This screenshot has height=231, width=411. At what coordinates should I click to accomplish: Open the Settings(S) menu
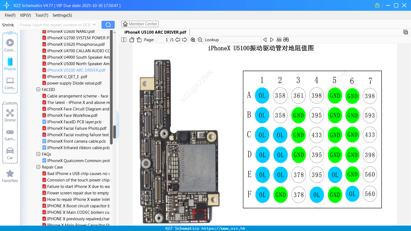(62, 15)
